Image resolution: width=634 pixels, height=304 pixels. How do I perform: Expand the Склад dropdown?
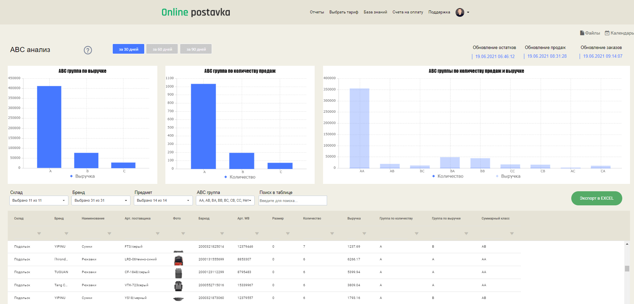(x=39, y=200)
